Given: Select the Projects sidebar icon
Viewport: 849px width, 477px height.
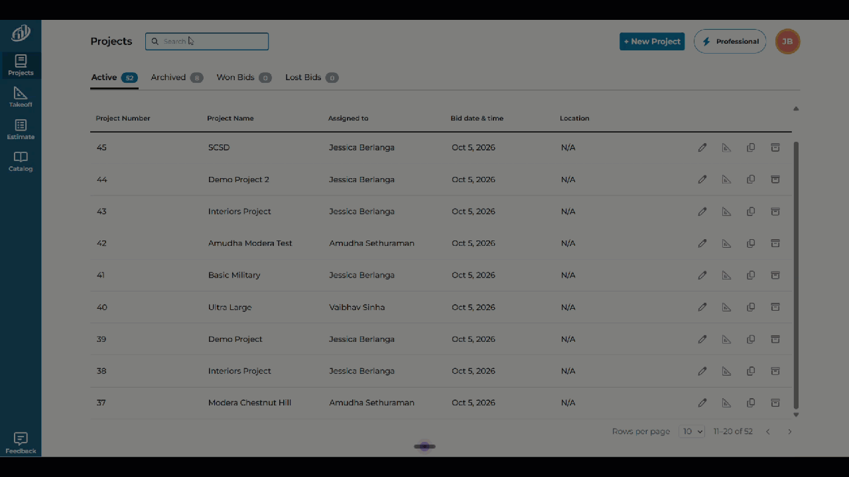Looking at the screenshot, I should 21,66.
